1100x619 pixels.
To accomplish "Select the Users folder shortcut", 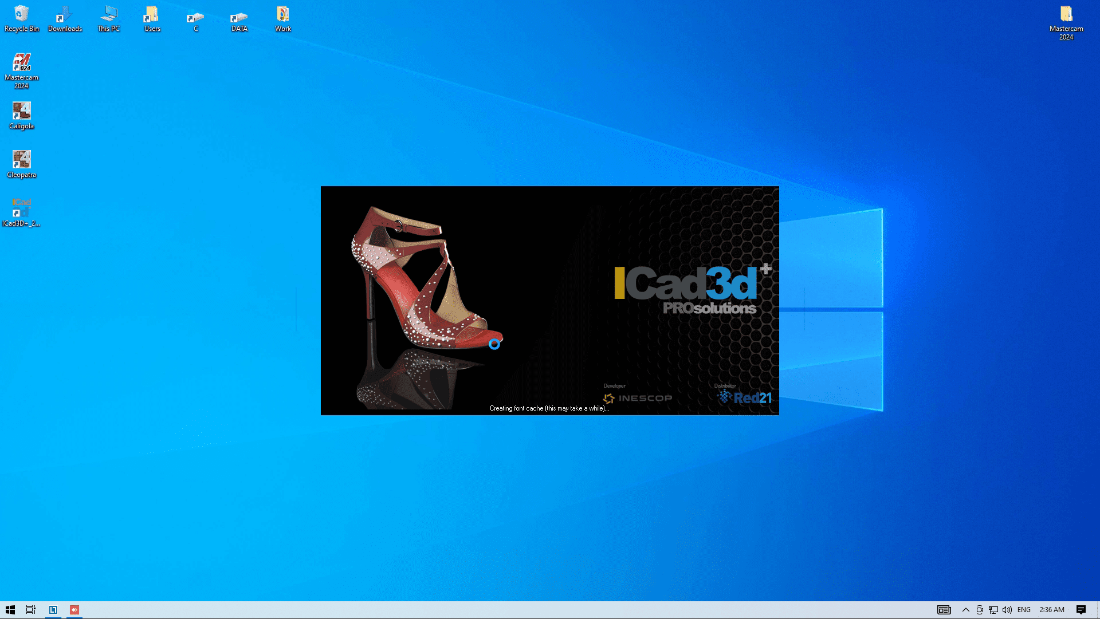I will point(152,18).
